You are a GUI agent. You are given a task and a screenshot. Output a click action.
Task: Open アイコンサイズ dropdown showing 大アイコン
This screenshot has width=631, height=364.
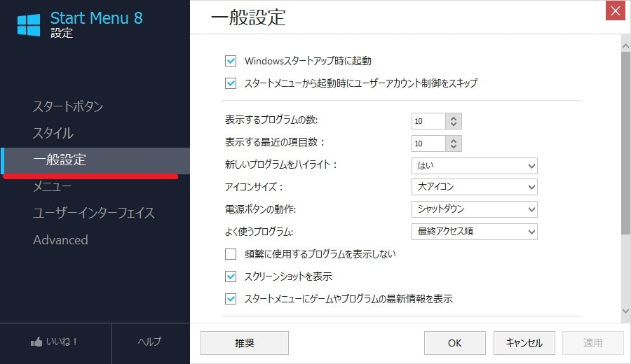[475, 187]
